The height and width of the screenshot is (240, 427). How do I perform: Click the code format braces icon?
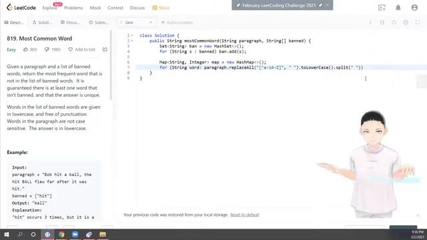tap(382, 23)
